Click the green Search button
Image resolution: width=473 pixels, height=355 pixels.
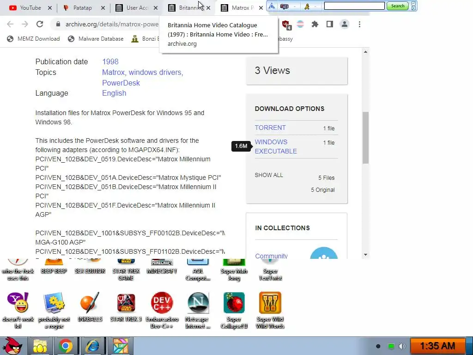397,6
